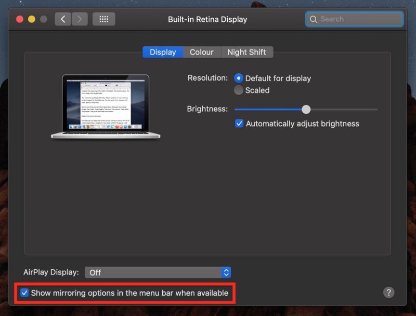Open help via the question mark icon

coord(388,293)
